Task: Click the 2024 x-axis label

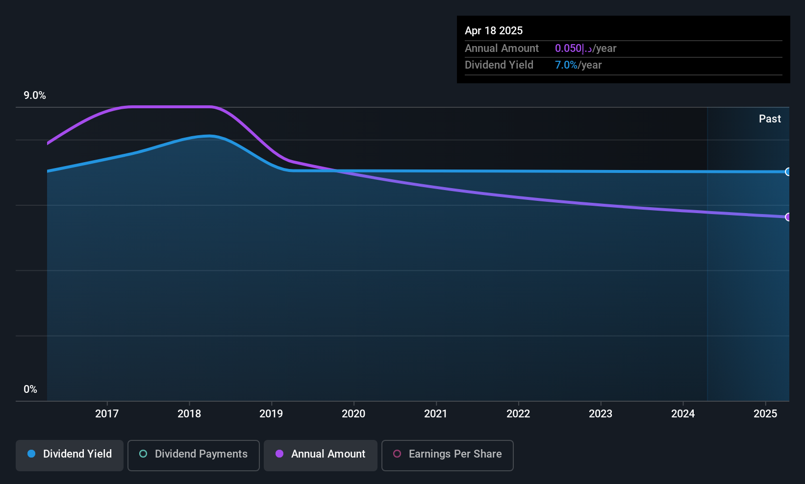Action: [x=683, y=413]
